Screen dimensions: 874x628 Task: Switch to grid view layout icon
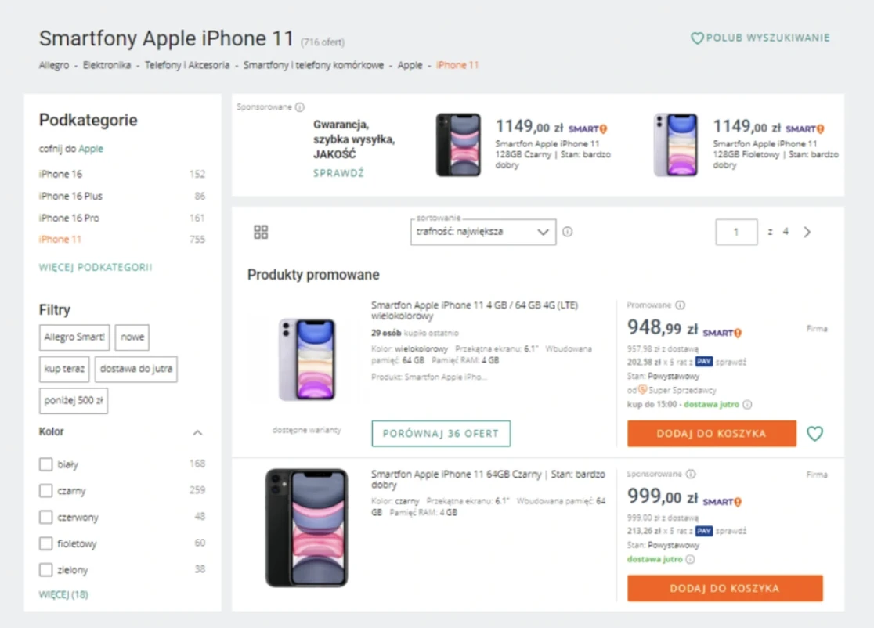(261, 232)
